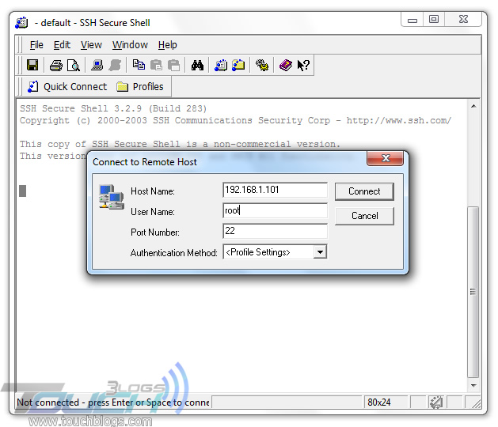Click the Port Number input field
This screenshot has height=427, width=498.
(x=275, y=231)
